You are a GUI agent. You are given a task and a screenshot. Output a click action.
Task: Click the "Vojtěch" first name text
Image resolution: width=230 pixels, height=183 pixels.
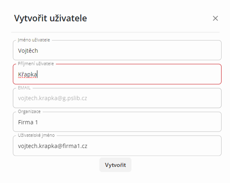click(x=28, y=51)
